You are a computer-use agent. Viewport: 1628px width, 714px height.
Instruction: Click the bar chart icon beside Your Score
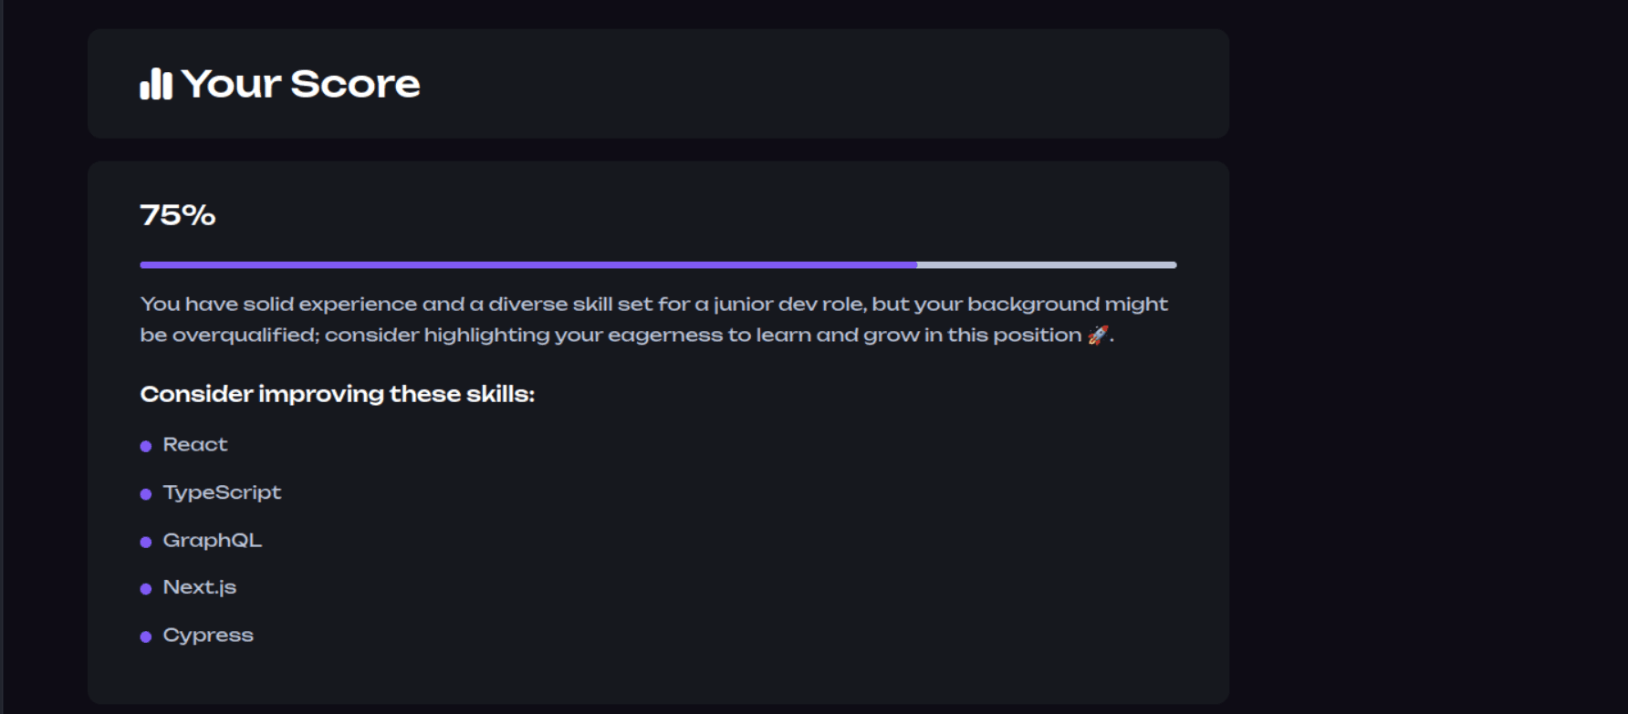[x=156, y=84]
